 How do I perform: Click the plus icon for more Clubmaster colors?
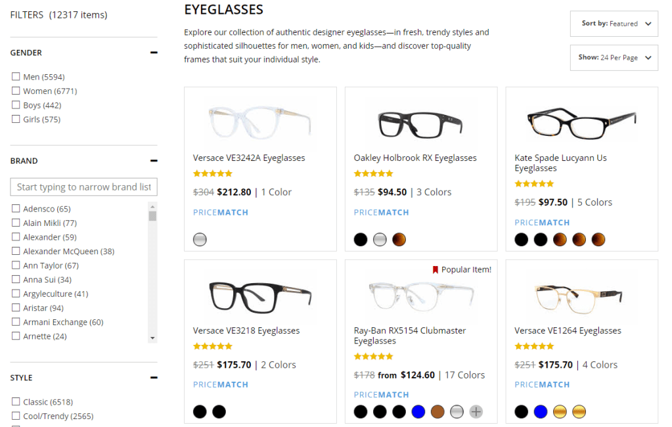coord(476,412)
